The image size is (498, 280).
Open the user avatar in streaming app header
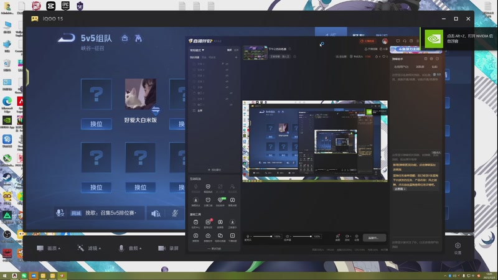pyautogui.click(x=385, y=41)
